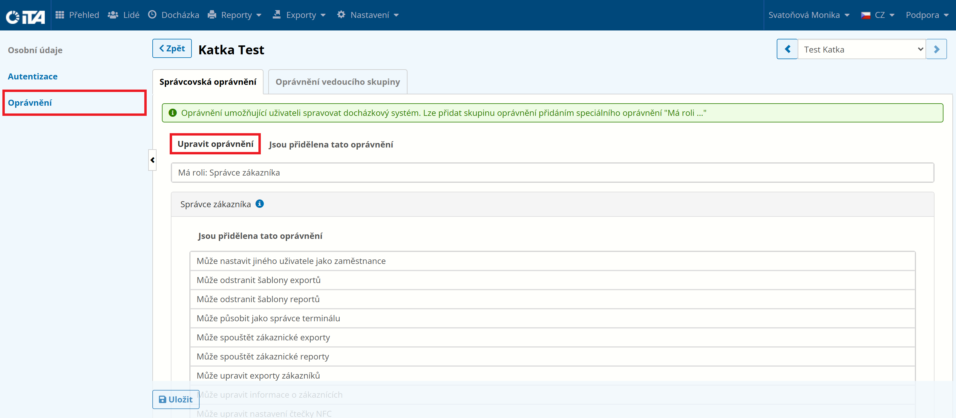Click 'Může působit jako správce terminálu' row
Image resolution: width=956 pixels, height=418 pixels.
click(552, 319)
